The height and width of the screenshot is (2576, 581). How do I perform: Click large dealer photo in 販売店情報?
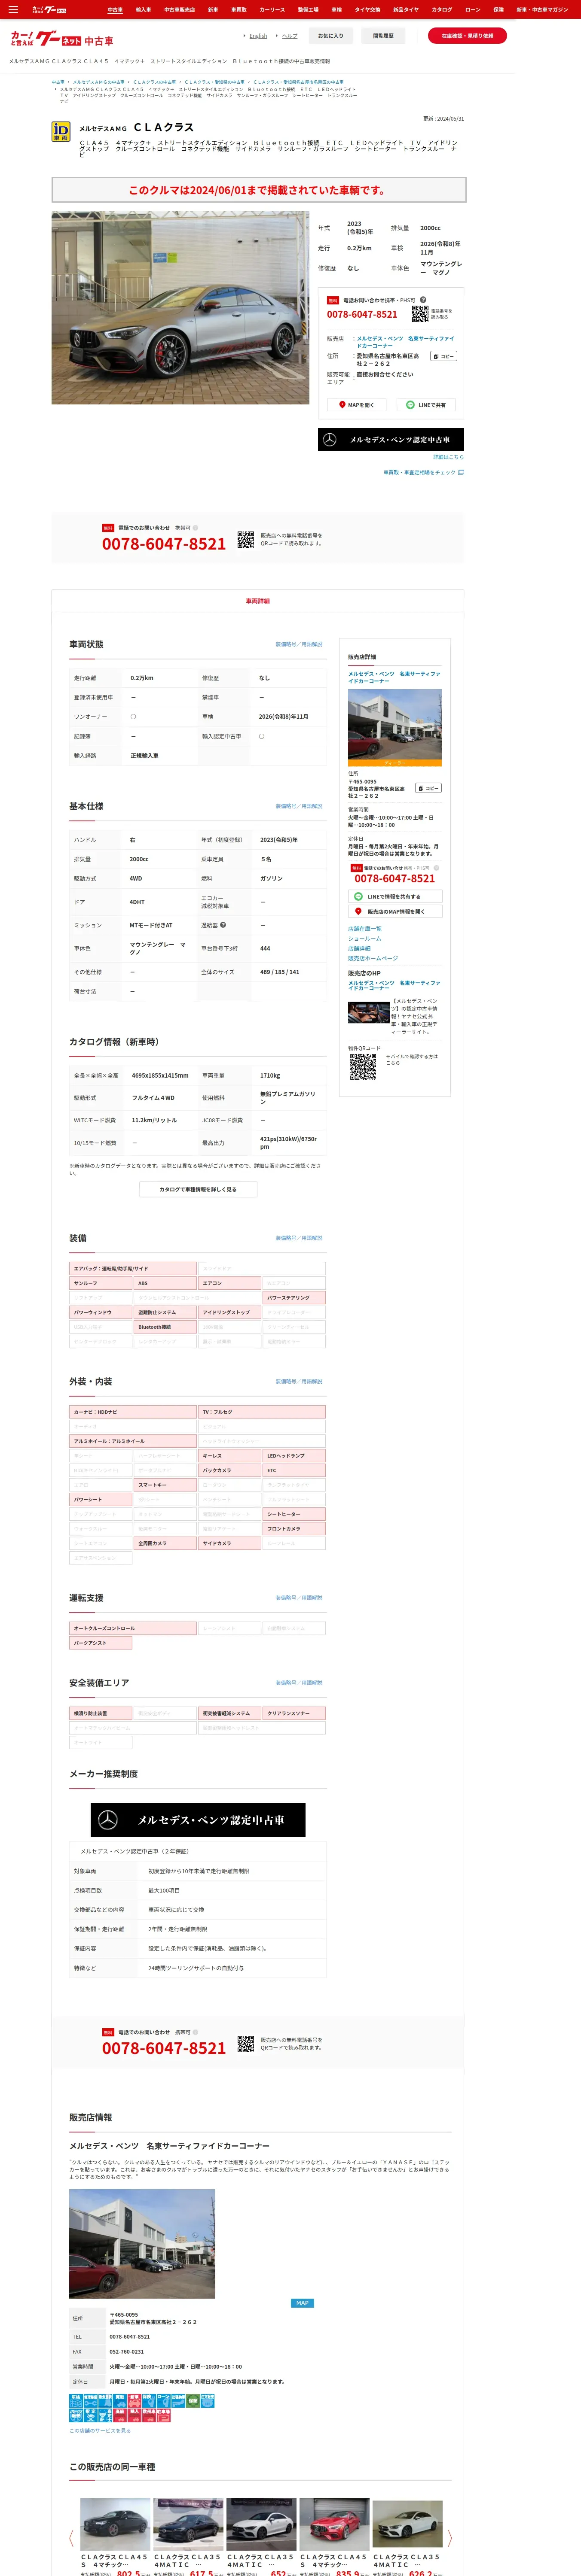point(142,2244)
